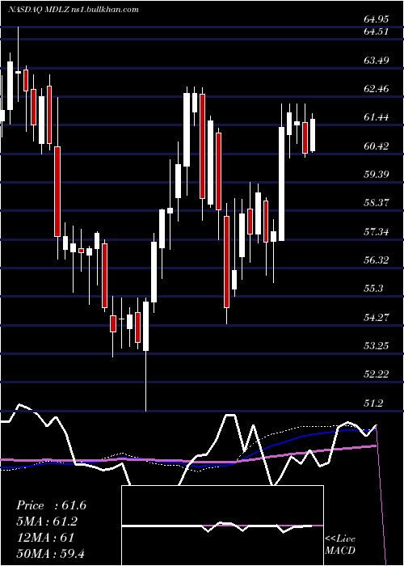Click the 53.25 price axis label
Screen dimensions: 404x566
pos(377,346)
